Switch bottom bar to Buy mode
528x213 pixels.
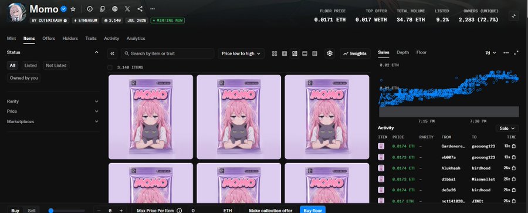[15, 210]
